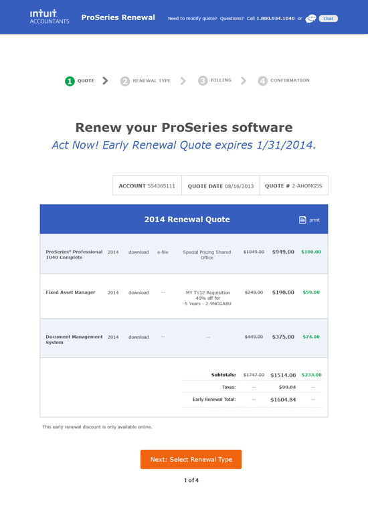Click the ACCOUNT 554365111 box
This screenshot has height=508, width=368.
[x=147, y=185]
